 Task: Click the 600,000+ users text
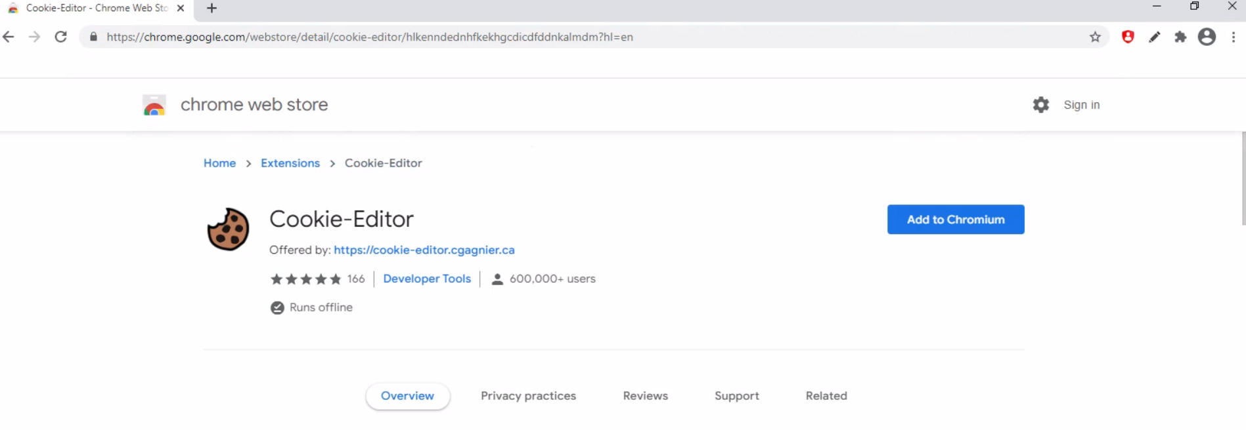(x=552, y=279)
